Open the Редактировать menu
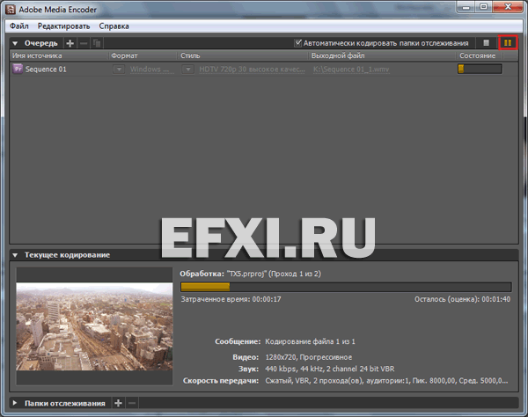Viewport: 528px width, 417px height. pos(62,26)
